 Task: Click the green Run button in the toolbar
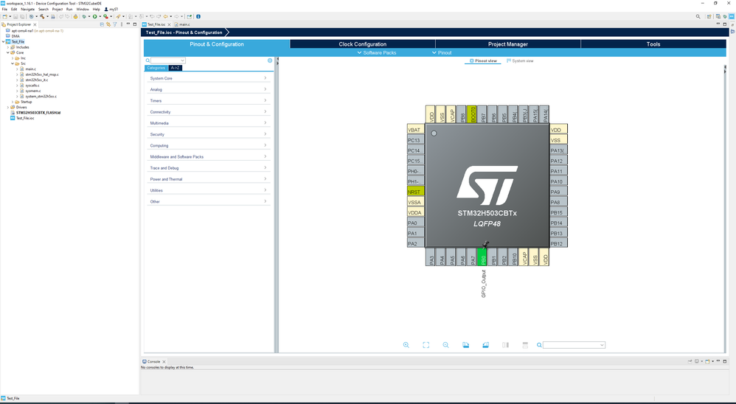pyautogui.click(x=95, y=16)
